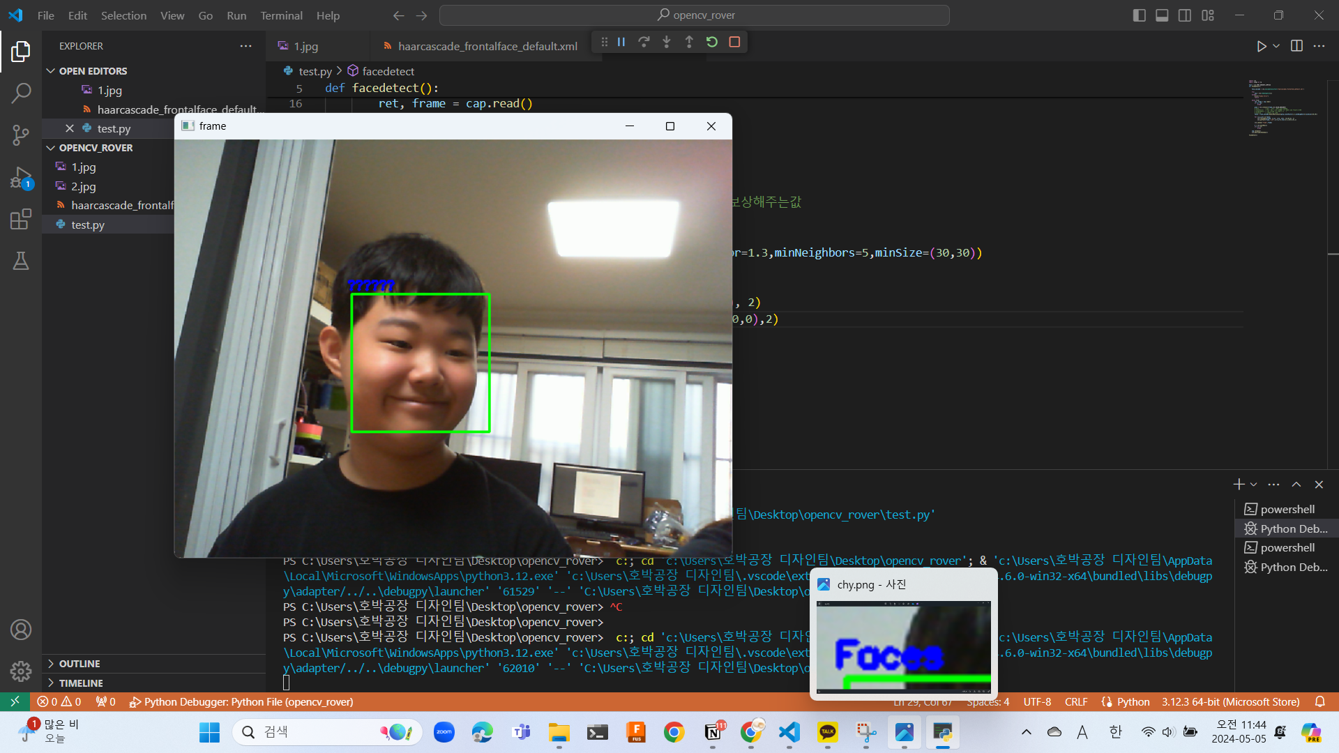Pause the debugger from debug toolbar
The image size is (1339, 753).
coord(621,42)
